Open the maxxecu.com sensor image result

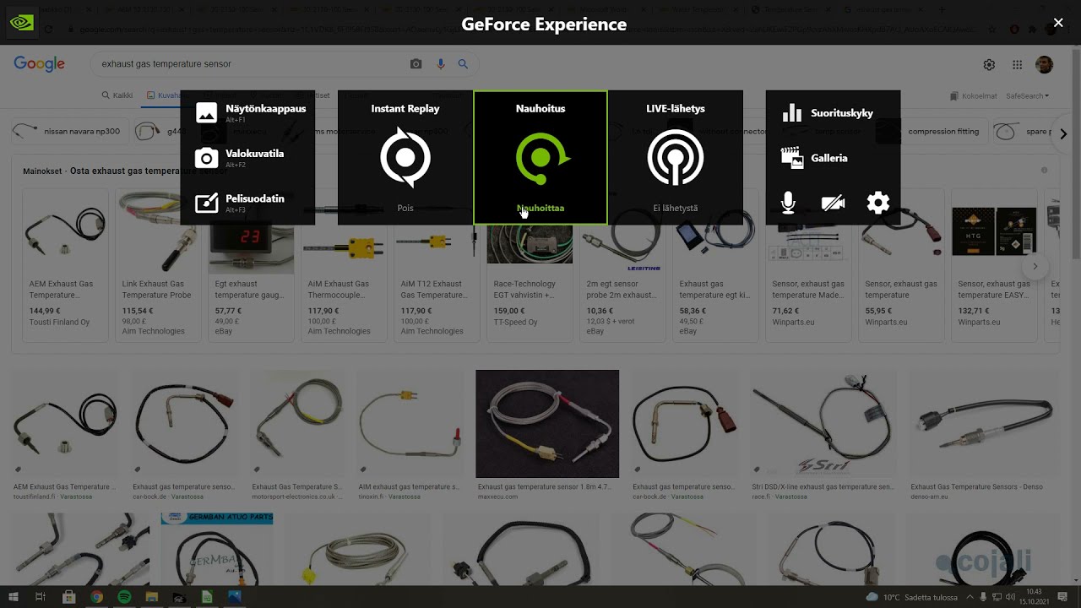(x=547, y=424)
